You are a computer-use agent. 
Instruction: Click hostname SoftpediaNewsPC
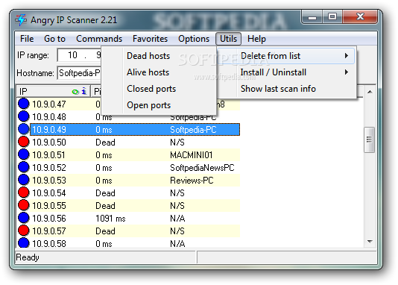coord(202,168)
